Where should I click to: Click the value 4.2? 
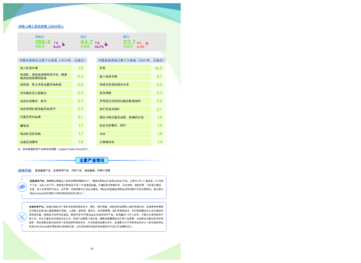tap(80, 77)
